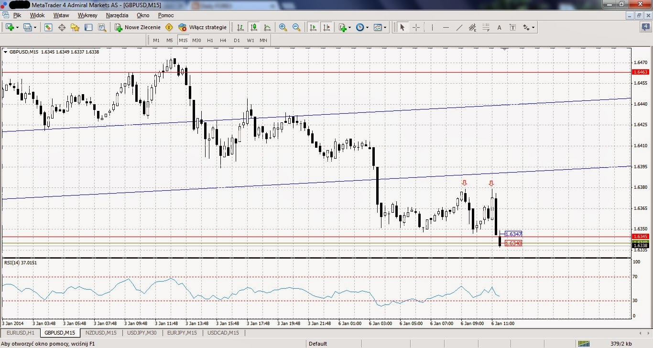Viewport: 653px width, 348px height.
Task: Switch to the EURUSD,H1 chart tab
Action: tap(21, 333)
